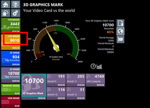Run the Disk Mark test
The height and width of the screenshot is (108, 150).
coord(17,106)
